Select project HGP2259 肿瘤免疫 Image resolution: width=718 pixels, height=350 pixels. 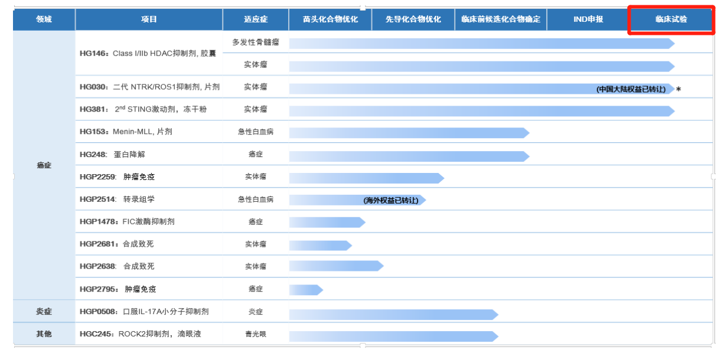[x=117, y=176]
